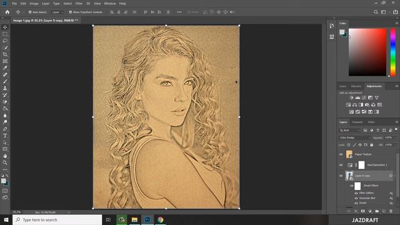
Task: Open the Color Dodge blend mode dropdown
Action: (x=355, y=137)
